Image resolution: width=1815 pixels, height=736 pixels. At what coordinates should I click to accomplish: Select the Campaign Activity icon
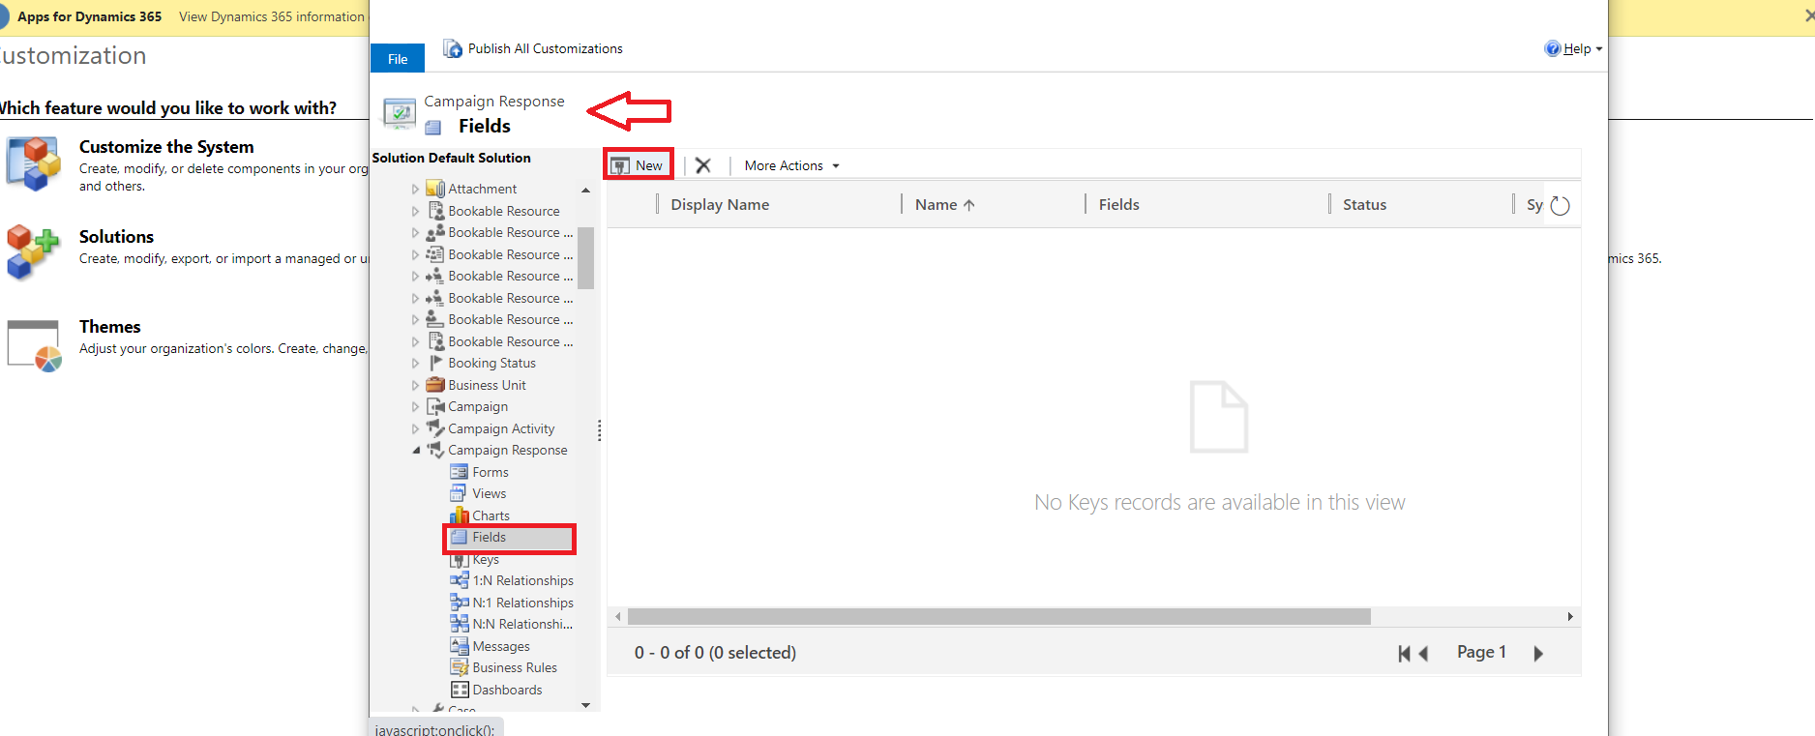[x=435, y=428]
